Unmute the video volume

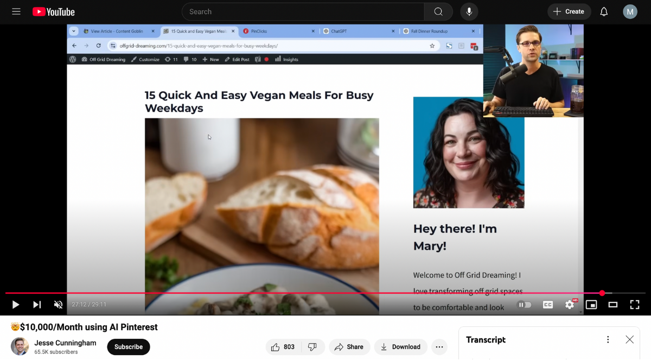click(59, 305)
